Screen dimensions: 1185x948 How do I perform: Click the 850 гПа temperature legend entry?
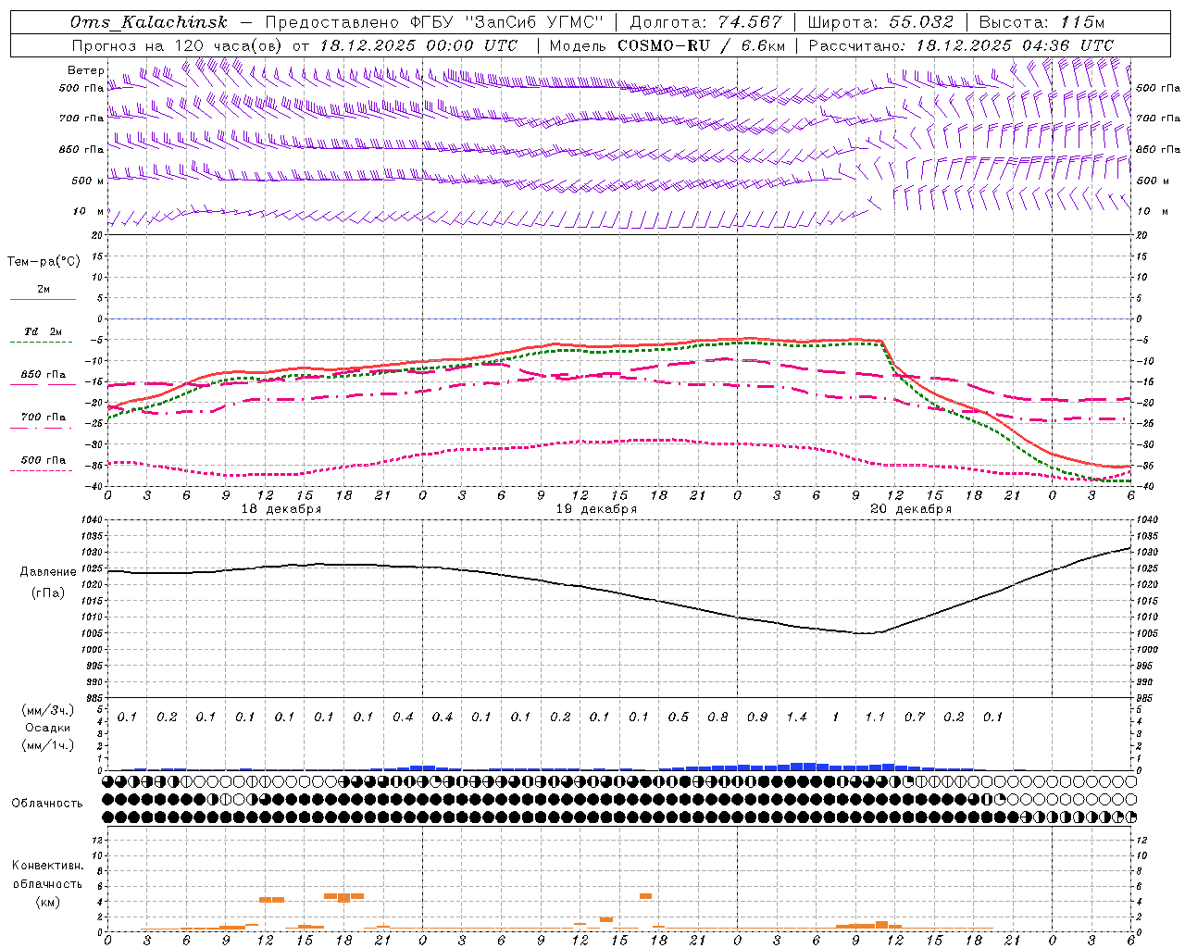(43, 375)
